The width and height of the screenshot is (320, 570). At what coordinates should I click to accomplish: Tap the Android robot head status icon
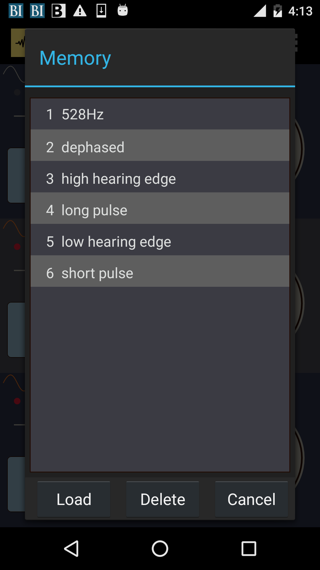(x=123, y=10)
